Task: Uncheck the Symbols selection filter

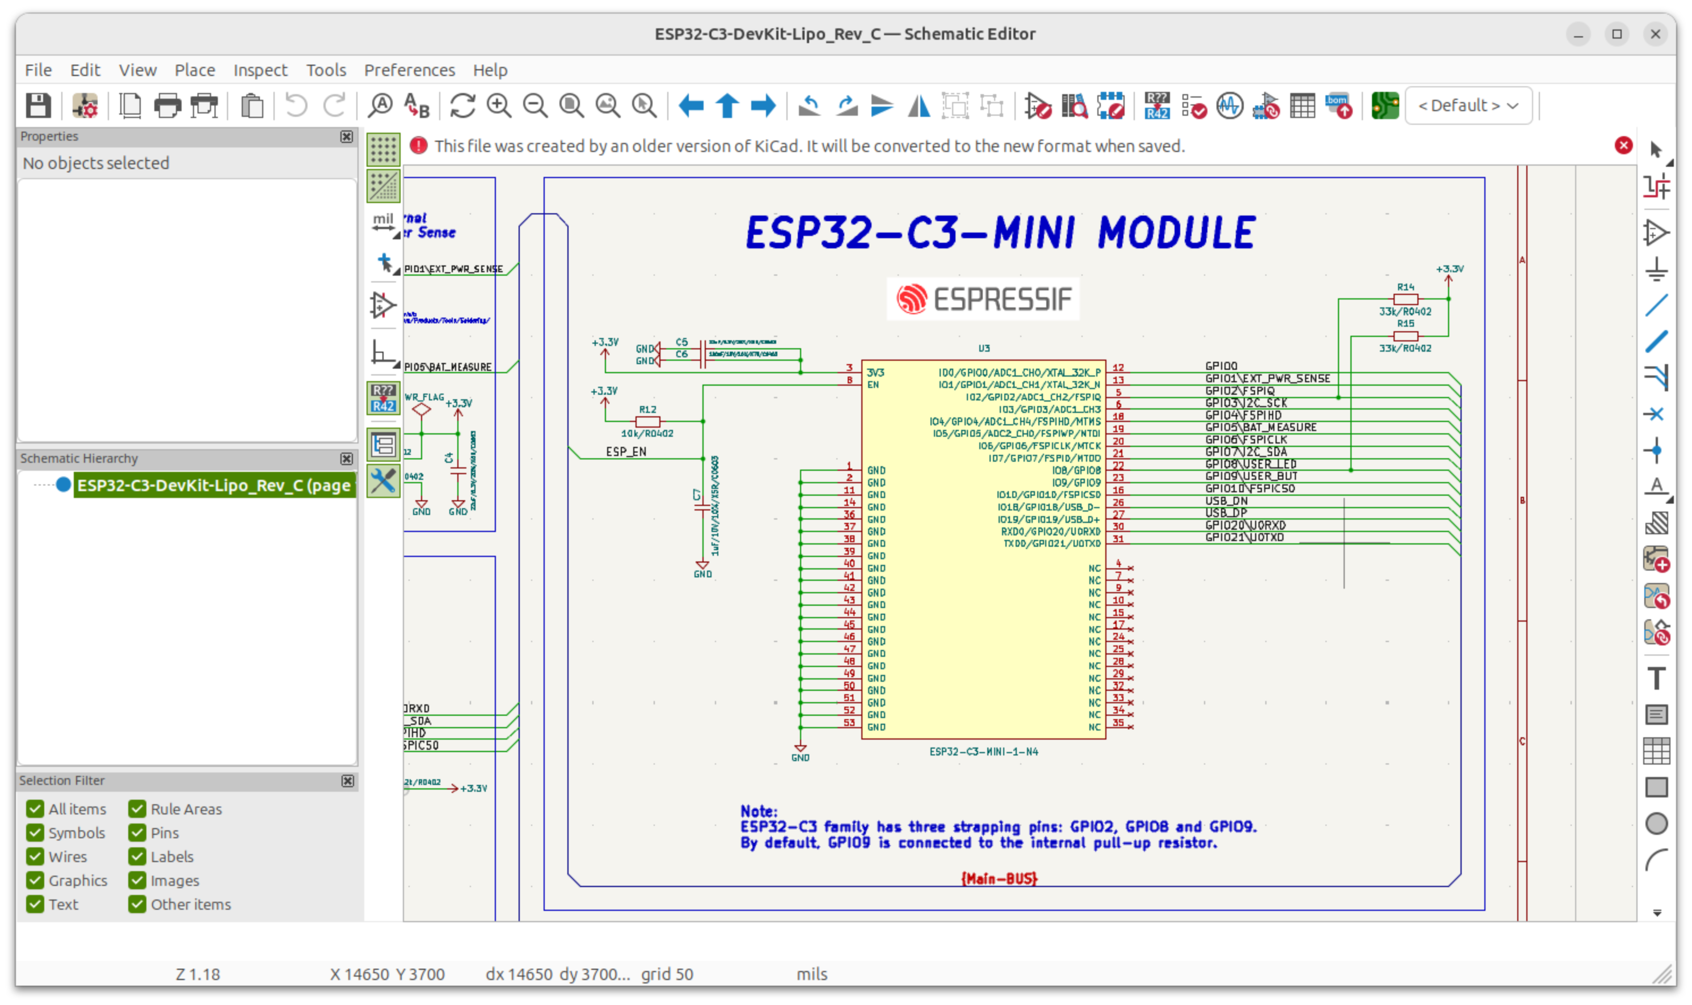Action: (35, 833)
